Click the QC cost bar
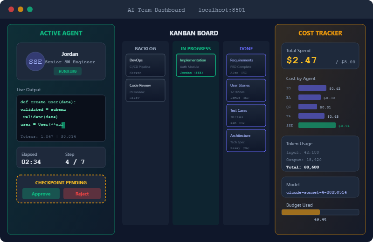Image resolution: width=373 pixels, height=242 pixels. (308, 107)
